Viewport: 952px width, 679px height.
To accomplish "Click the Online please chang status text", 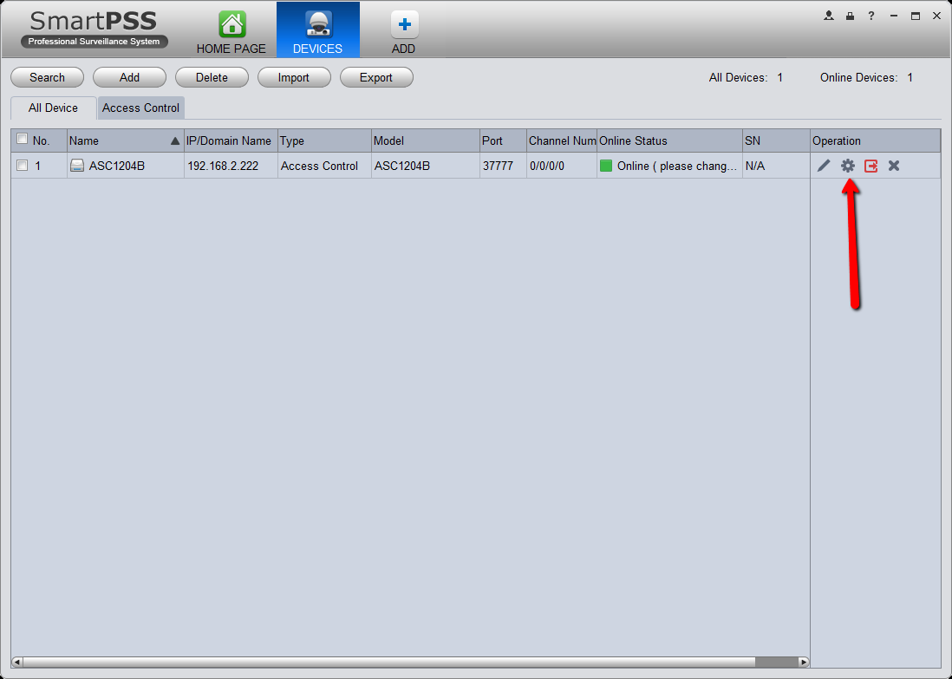I will (x=677, y=166).
